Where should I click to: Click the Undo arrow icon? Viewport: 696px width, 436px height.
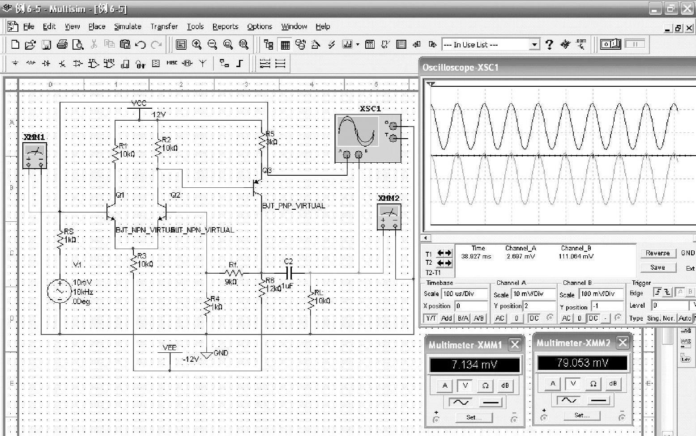point(141,44)
